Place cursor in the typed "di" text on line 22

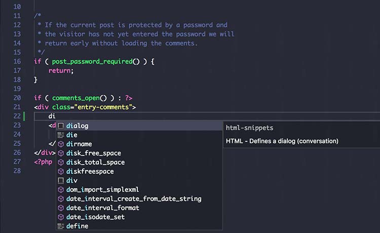52,116
